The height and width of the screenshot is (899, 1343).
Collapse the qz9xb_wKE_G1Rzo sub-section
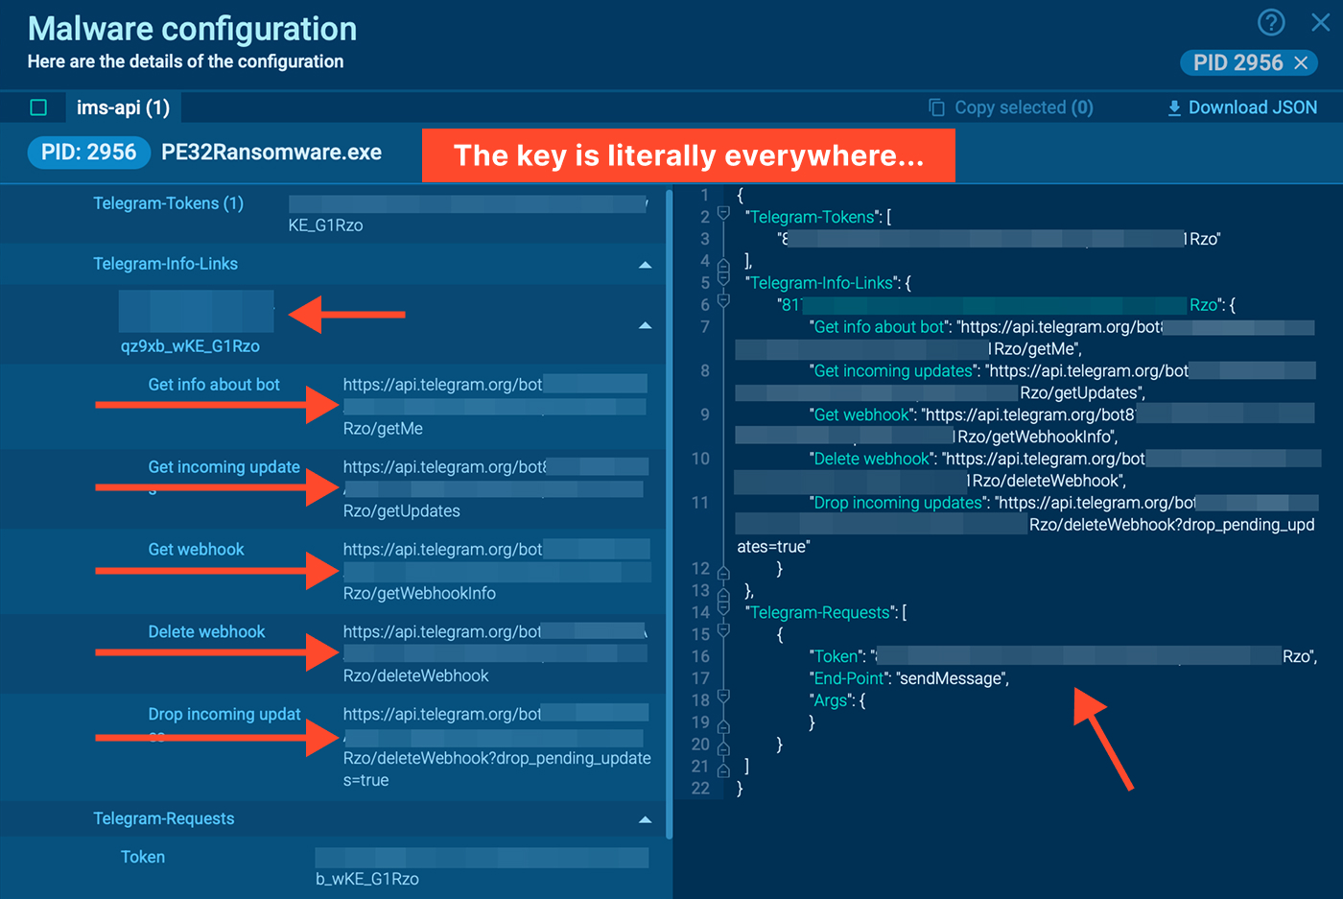pos(645,326)
